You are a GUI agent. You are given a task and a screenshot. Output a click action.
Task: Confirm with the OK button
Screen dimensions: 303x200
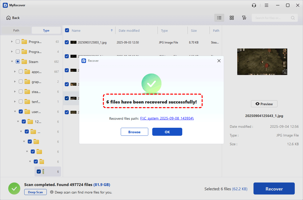[x=167, y=132]
